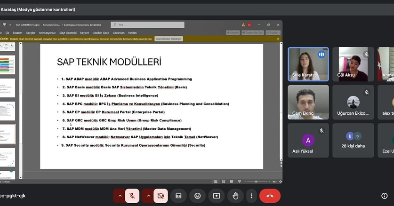394x206 pixels.
Task: Click the PowerPoint 'Ara' search box
Action: click(x=147, y=24)
